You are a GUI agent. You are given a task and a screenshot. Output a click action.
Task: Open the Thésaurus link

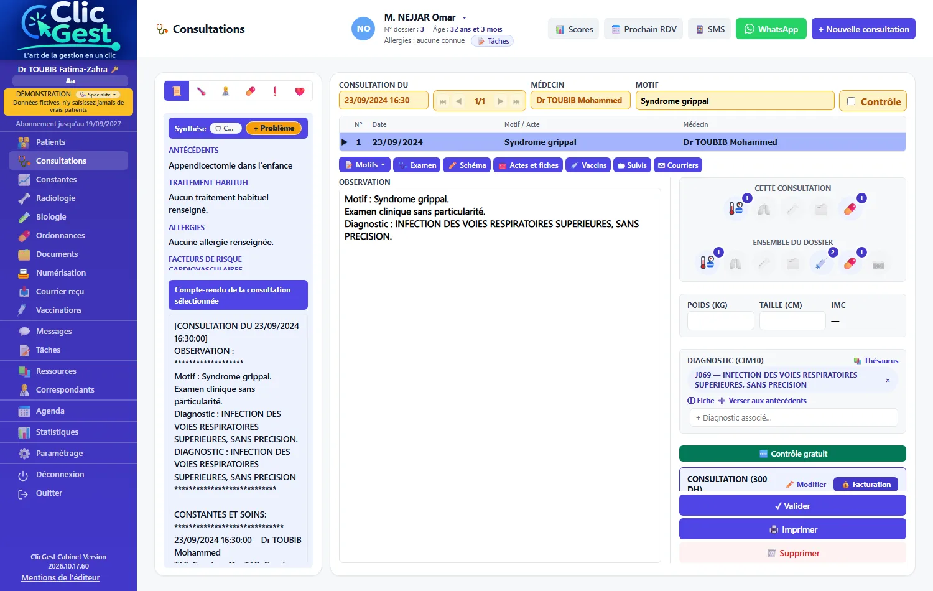(x=876, y=360)
